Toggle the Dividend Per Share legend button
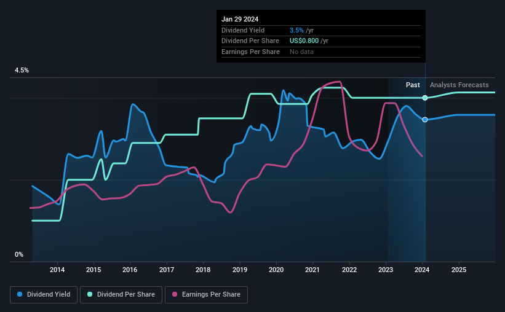The height and width of the screenshot is (312, 505). (x=121, y=295)
